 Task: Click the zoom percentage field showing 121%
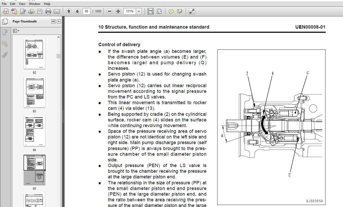click(130, 11)
